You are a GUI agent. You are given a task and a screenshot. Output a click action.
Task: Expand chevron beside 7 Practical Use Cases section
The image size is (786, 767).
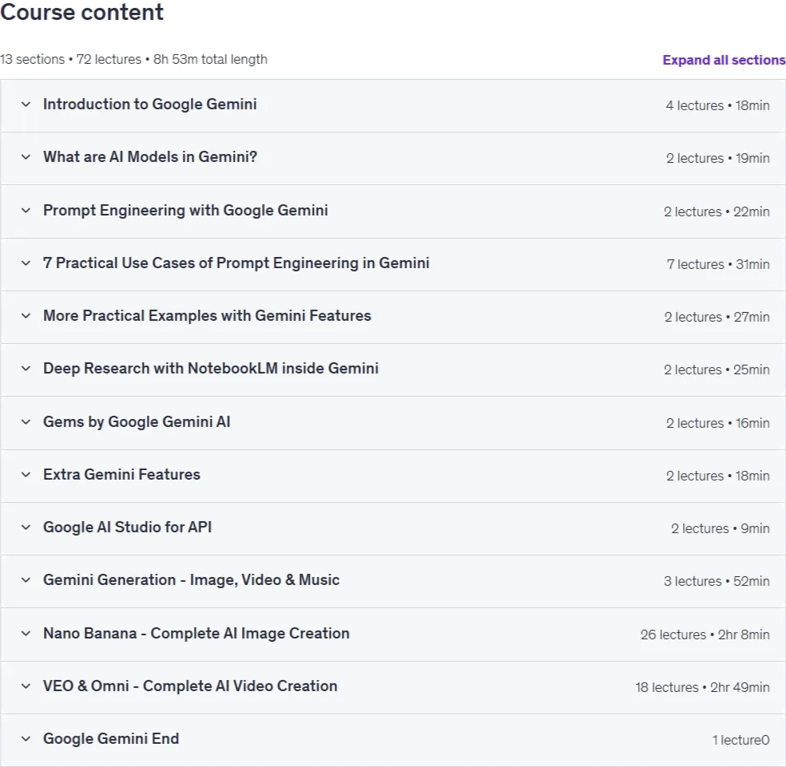coord(26,263)
